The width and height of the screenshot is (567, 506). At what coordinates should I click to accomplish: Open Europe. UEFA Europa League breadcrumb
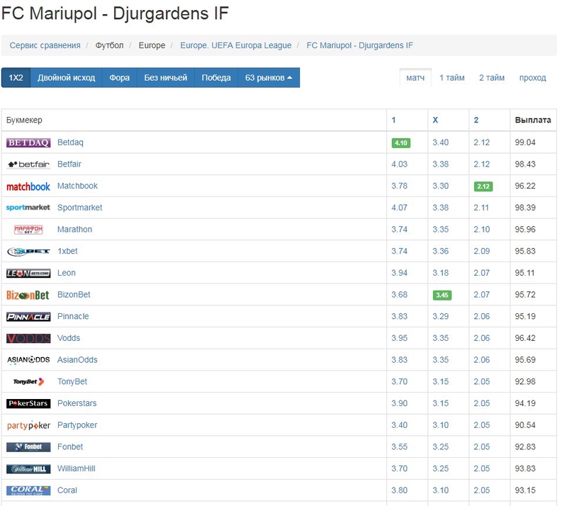(236, 45)
